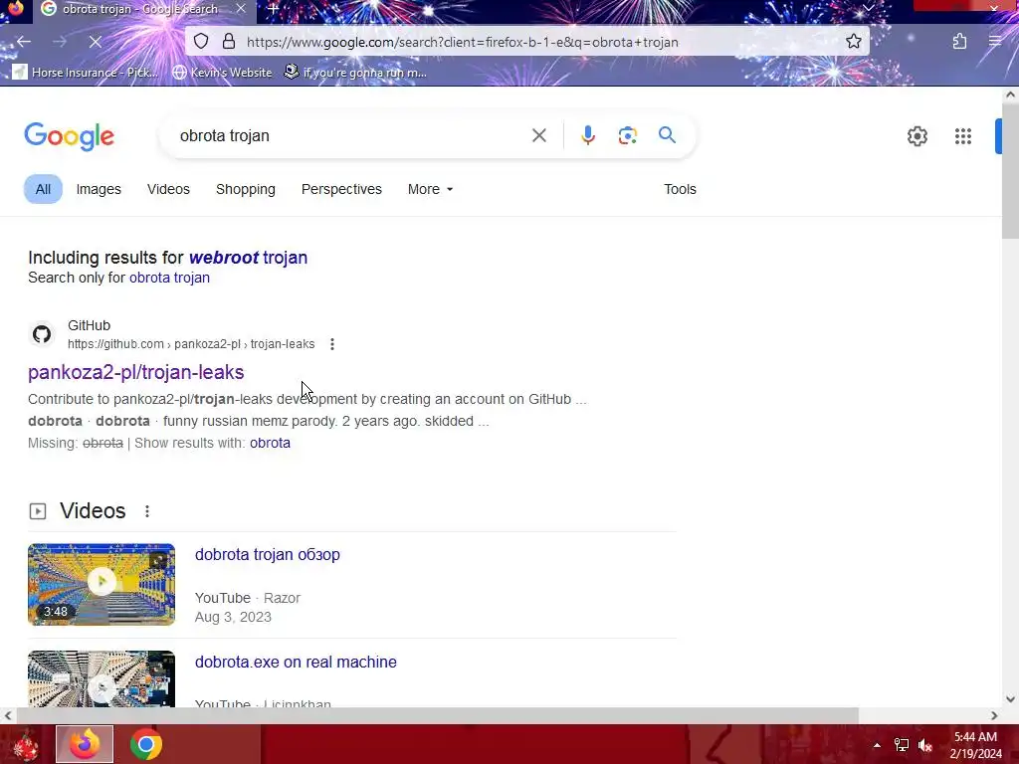Bookmark this page with star icon
This screenshot has width=1019, height=764.
[x=853, y=42]
